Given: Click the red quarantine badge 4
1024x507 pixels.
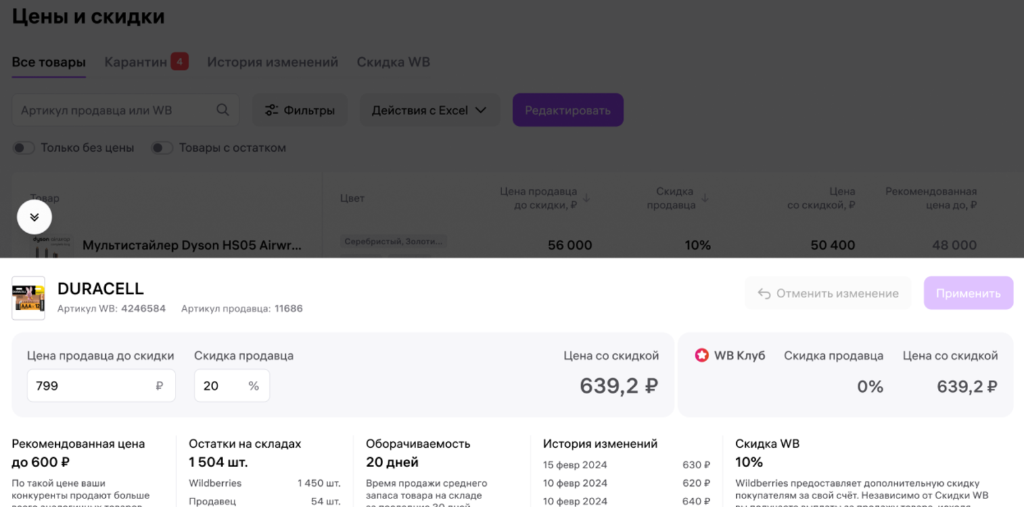Looking at the screenshot, I should pyautogui.click(x=179, y=62).
